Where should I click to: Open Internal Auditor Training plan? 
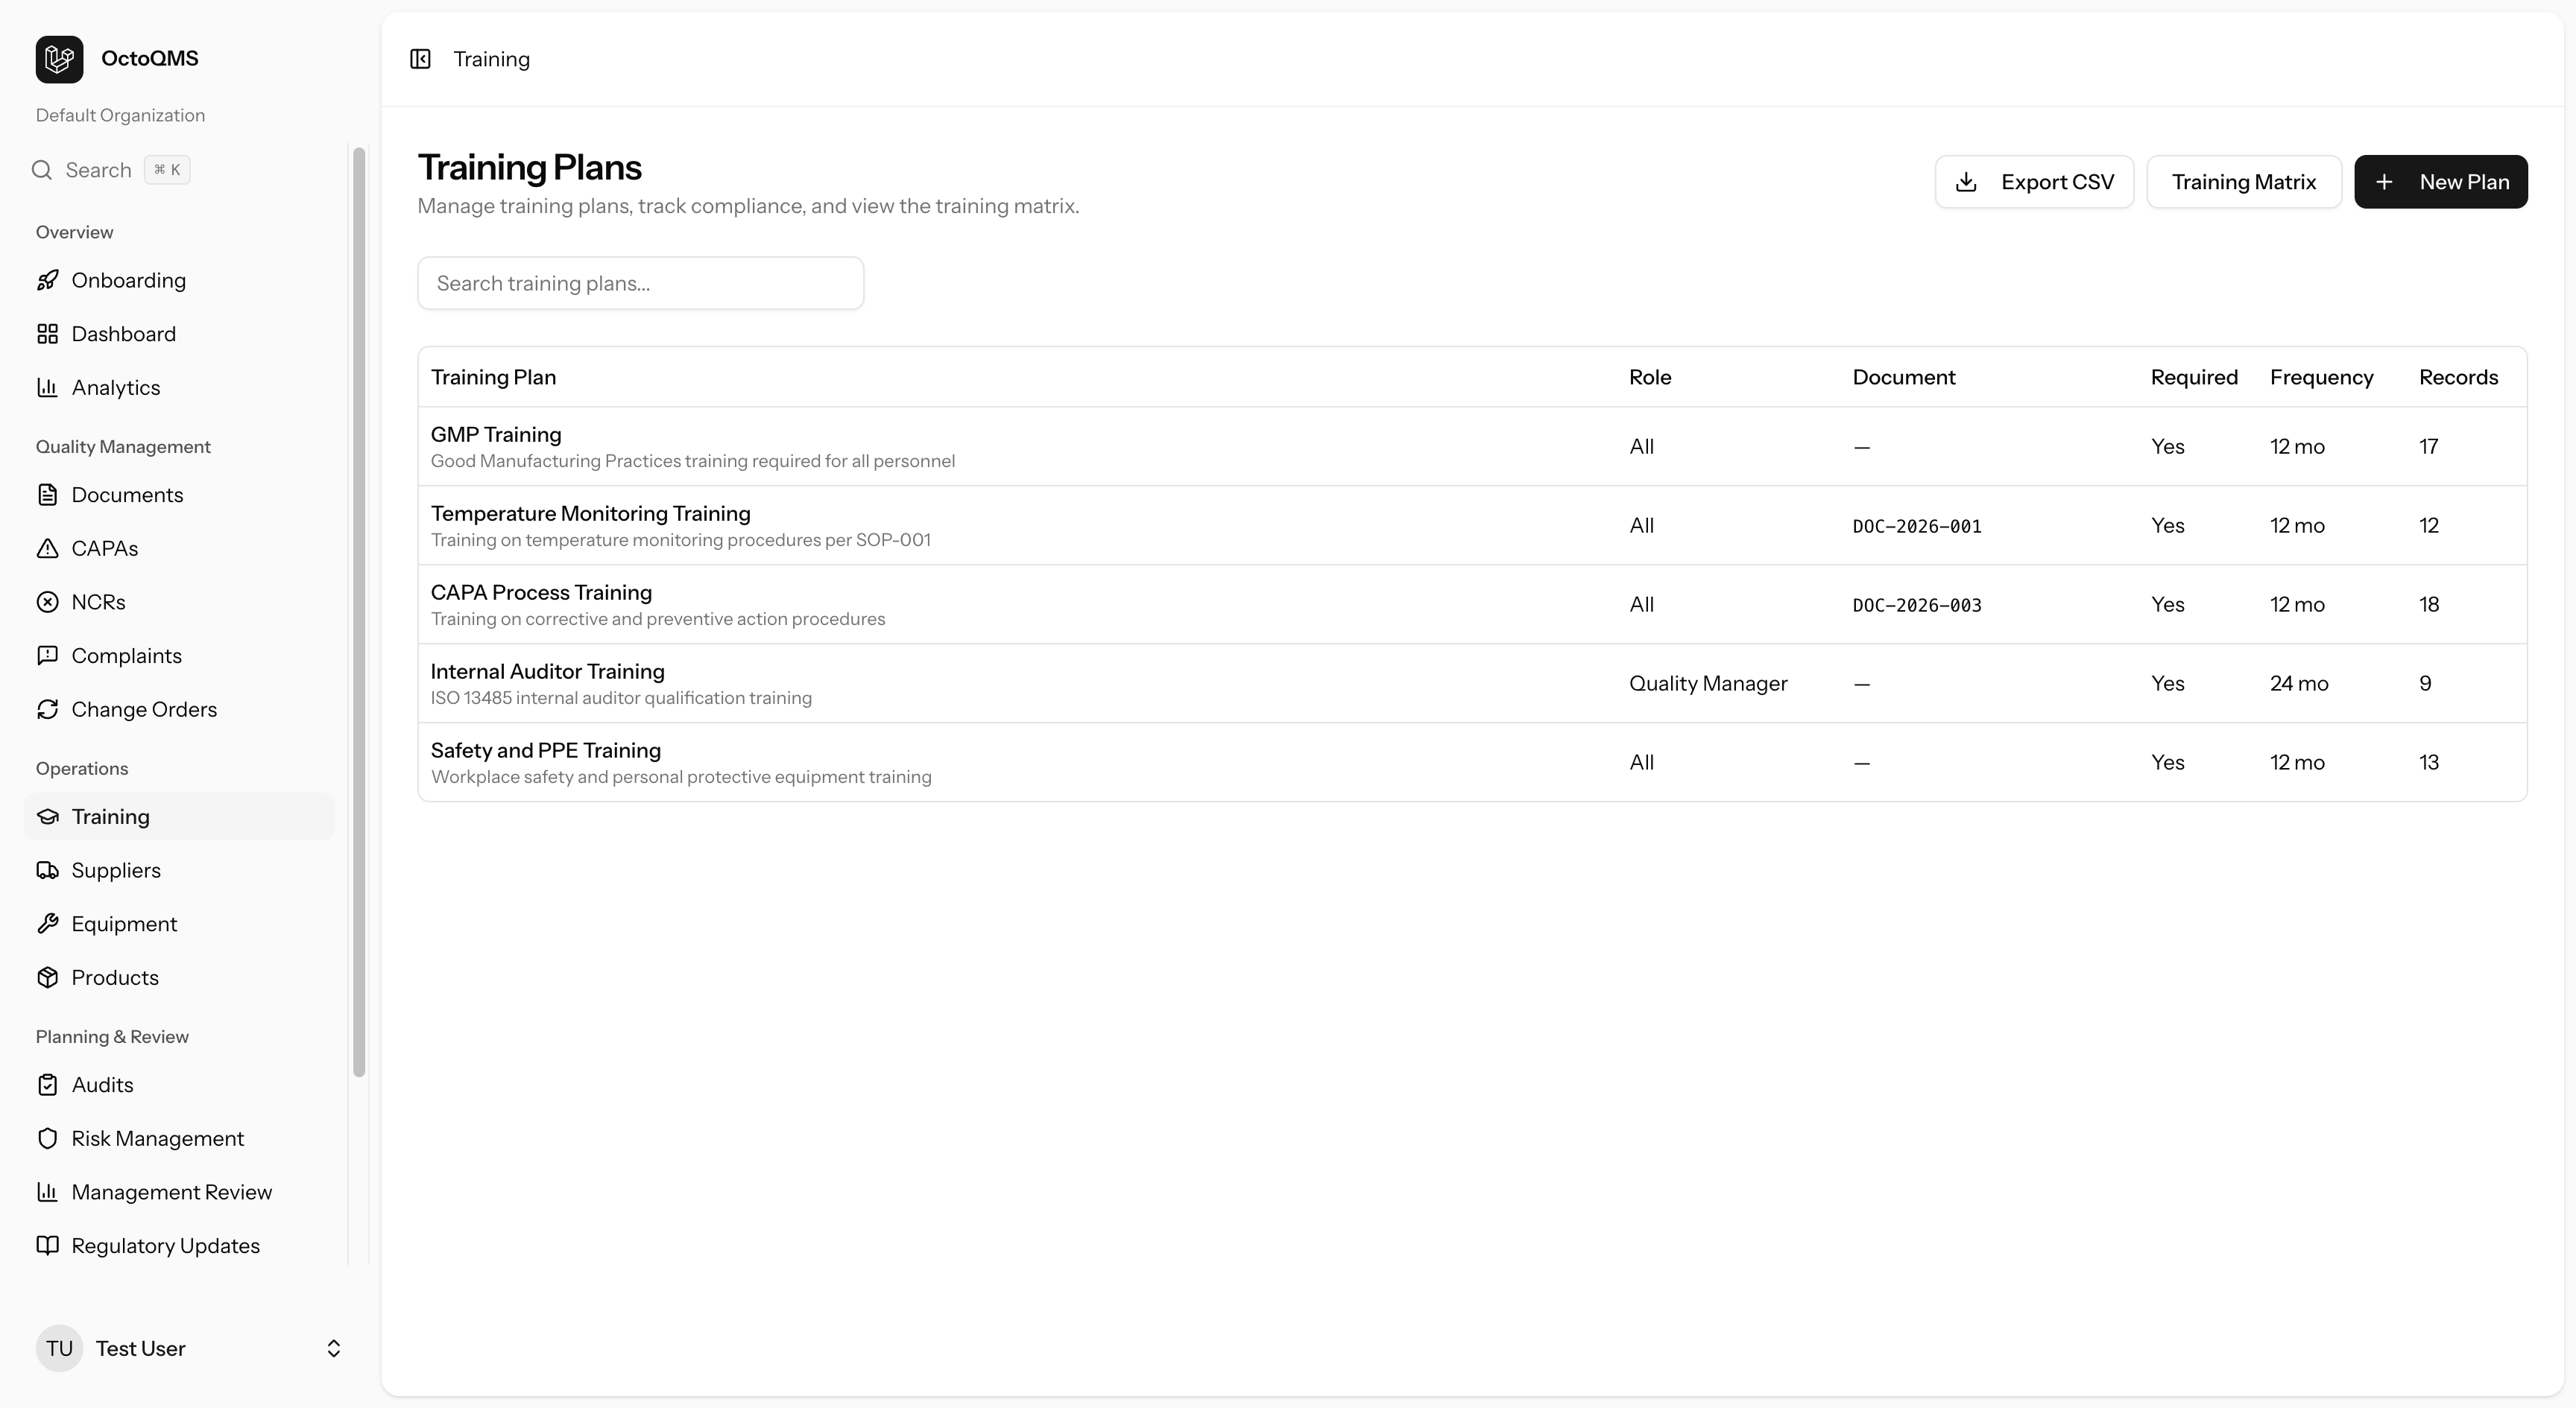[1472, 684]
